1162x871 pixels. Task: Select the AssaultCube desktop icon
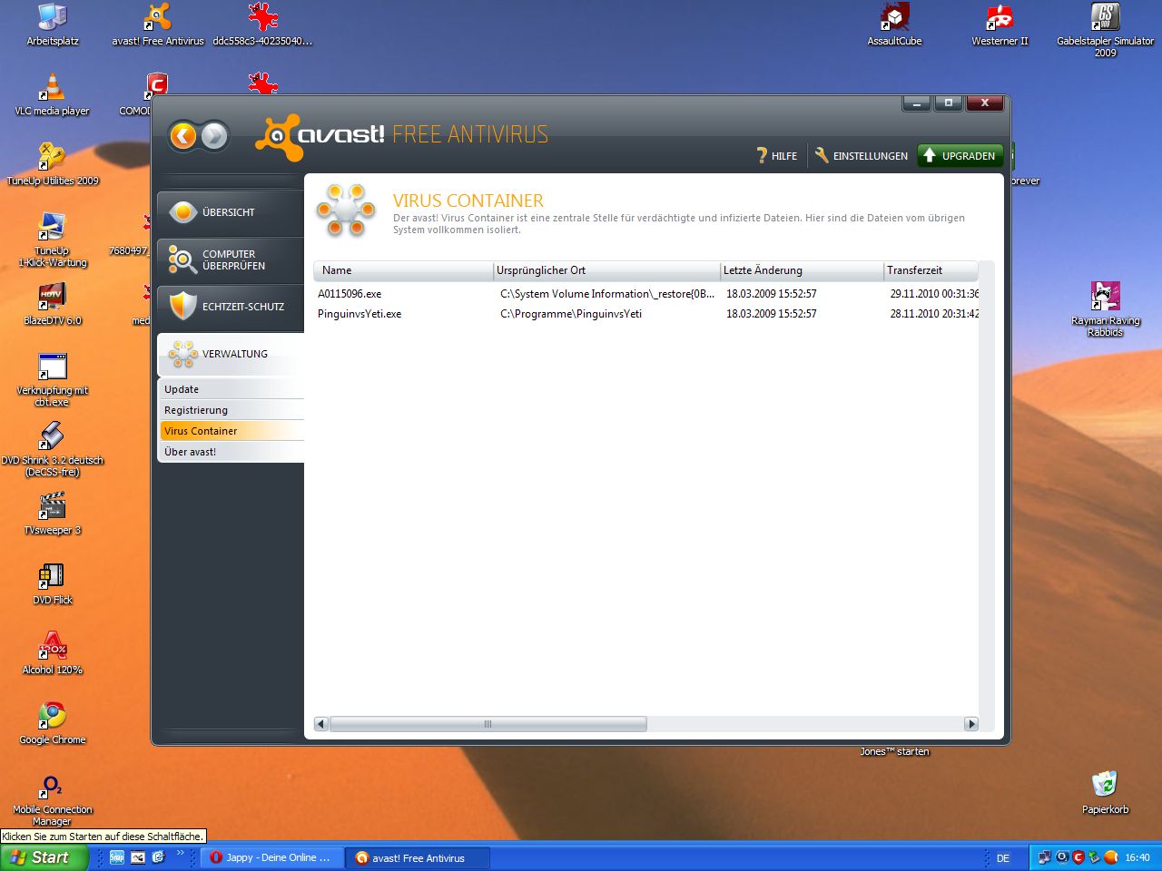pyautogui.click(x=895, y=25)
